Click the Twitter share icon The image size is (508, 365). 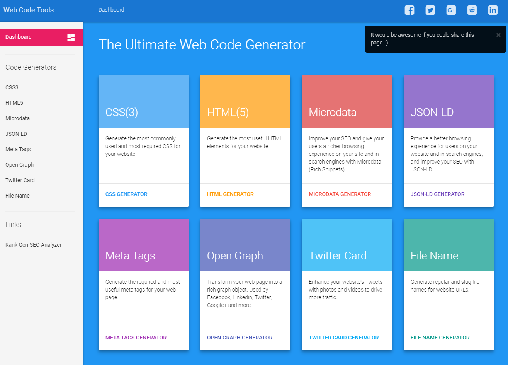pos(430,10)
